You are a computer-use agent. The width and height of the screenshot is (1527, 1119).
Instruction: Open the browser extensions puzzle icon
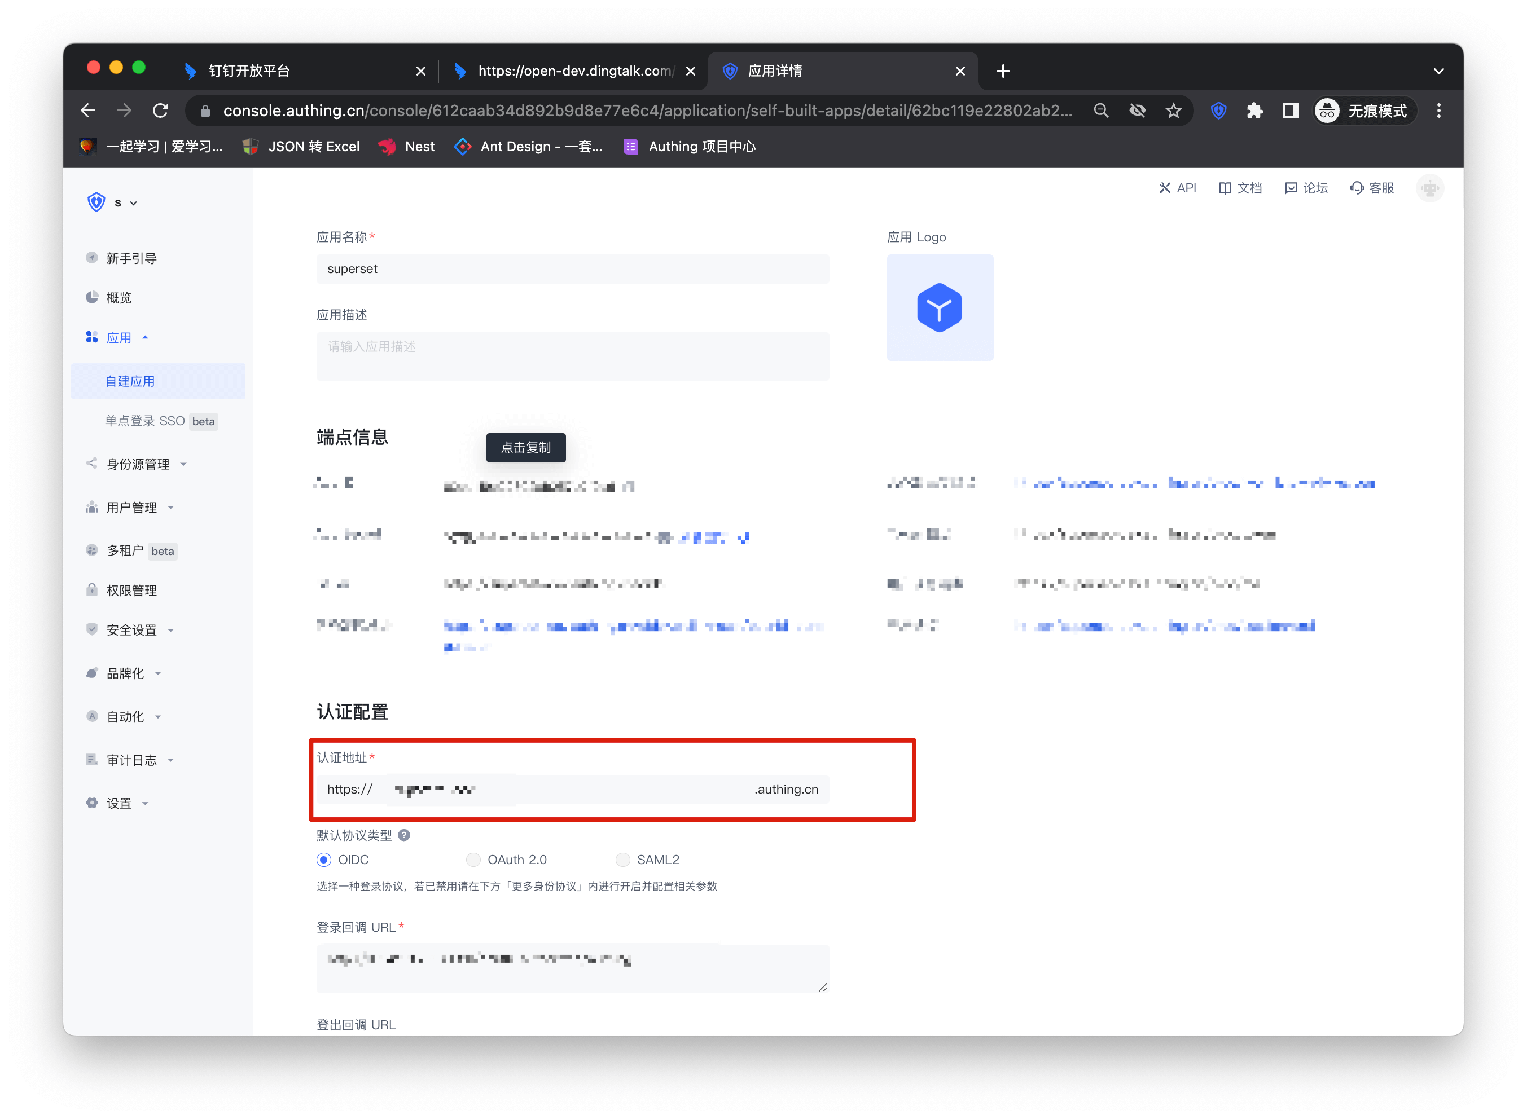pyautogui.click(x=1254, y=111)
